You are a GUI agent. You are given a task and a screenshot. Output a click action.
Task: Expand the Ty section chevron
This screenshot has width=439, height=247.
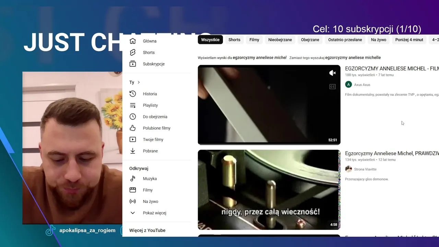[139, 82]
